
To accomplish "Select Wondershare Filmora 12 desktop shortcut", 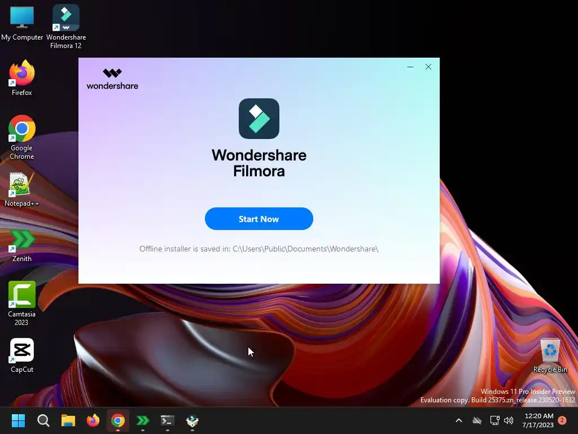I will click(66, 27).
